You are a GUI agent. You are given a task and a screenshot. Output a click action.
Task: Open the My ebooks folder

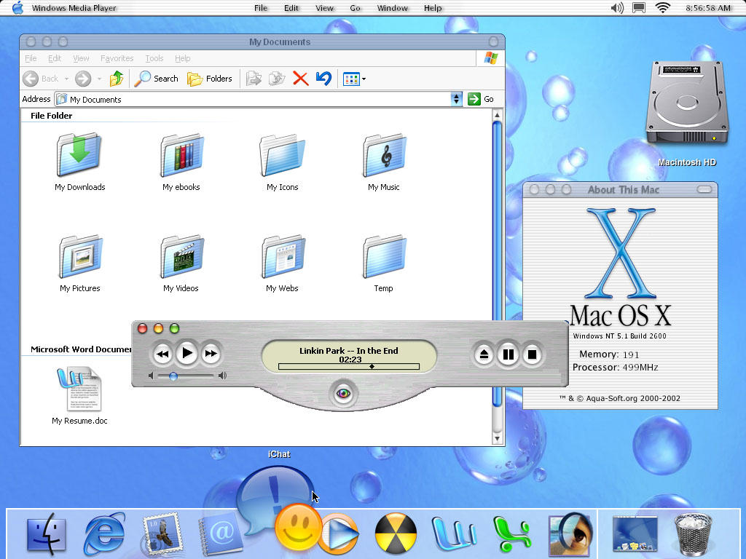click(181, 156)
